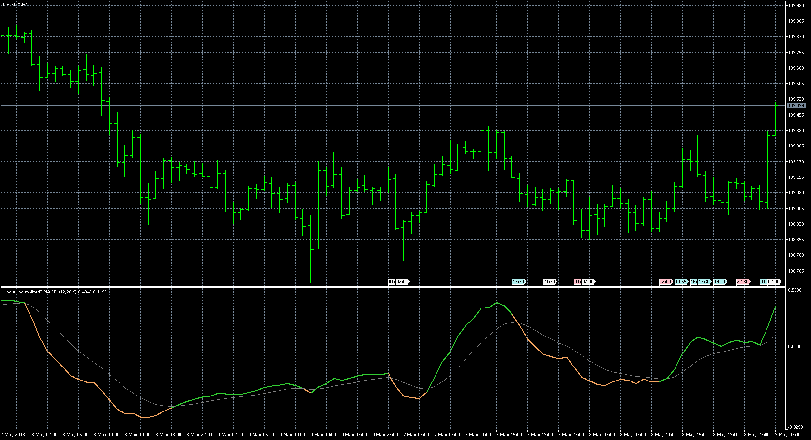Click the pink 22:30 event marker
811x440 pixels.
click(743, 282)
